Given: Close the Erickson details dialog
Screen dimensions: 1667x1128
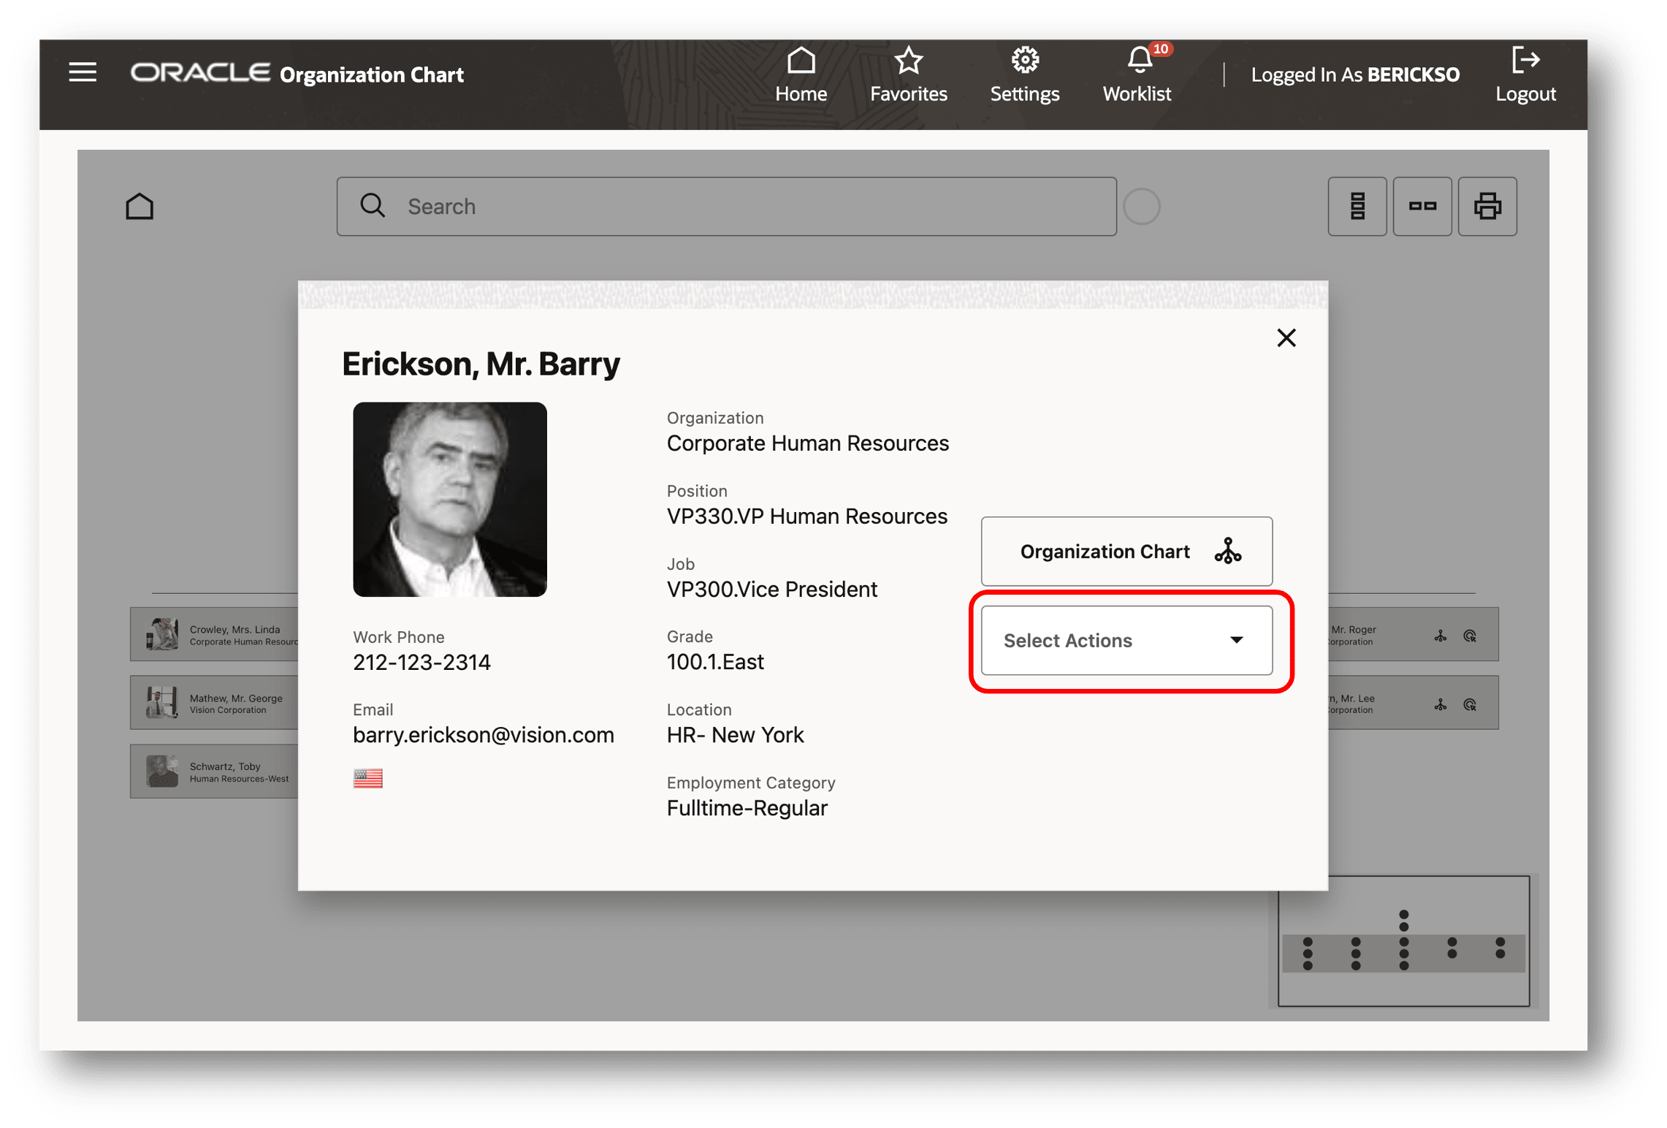Looking at the screenshot, I should 1286,338.
